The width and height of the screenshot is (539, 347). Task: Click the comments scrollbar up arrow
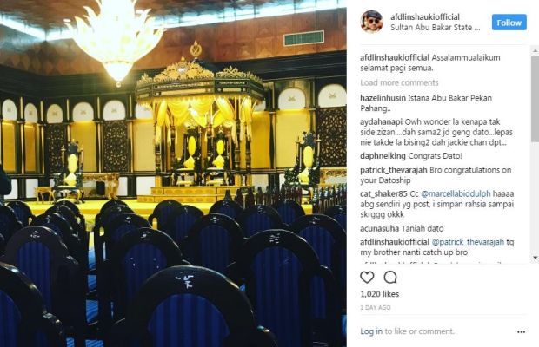coord(536,50)
